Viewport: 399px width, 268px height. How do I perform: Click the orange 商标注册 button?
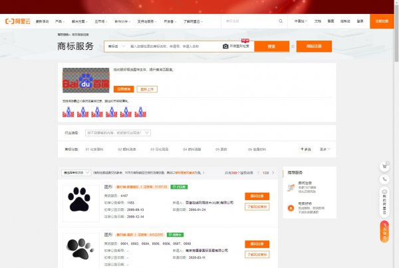tap(314, 47)
